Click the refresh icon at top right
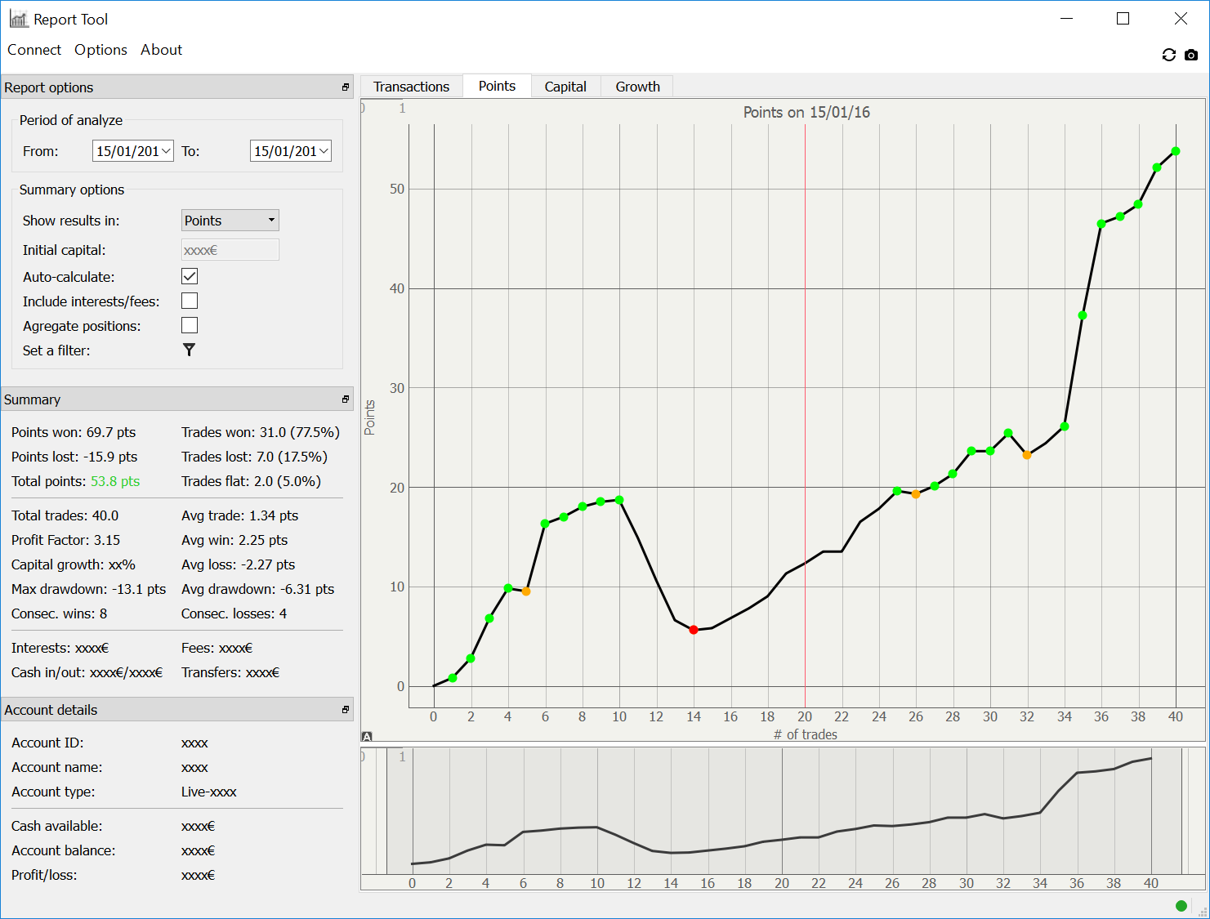 click(1168, 55)
